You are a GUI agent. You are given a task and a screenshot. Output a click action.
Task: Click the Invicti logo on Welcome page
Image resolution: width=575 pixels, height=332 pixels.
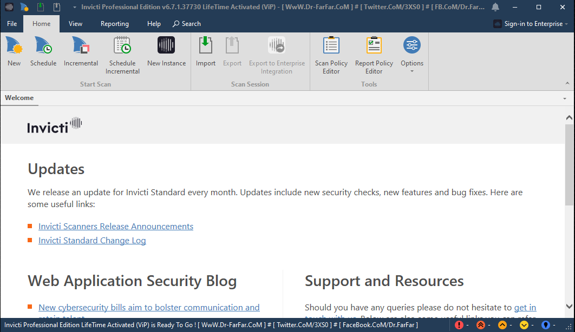pyautogui.click(x=54, y=125)
